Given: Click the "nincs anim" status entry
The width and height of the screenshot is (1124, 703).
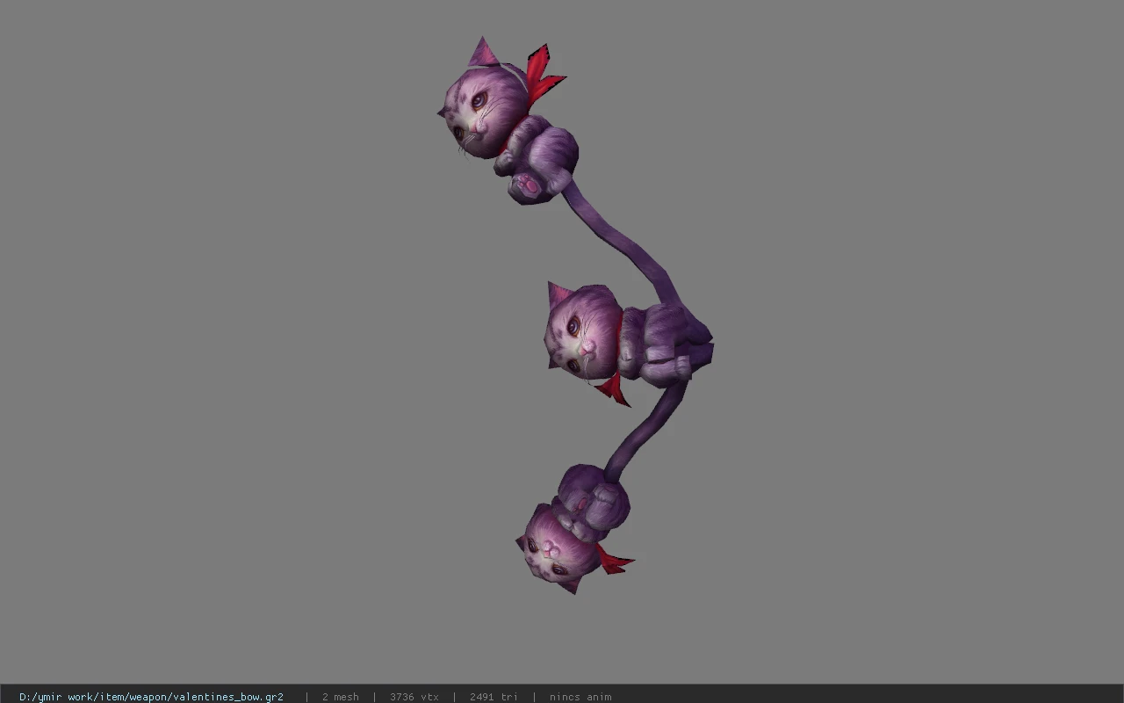Looking at the screenshot, I should (580, 697).
